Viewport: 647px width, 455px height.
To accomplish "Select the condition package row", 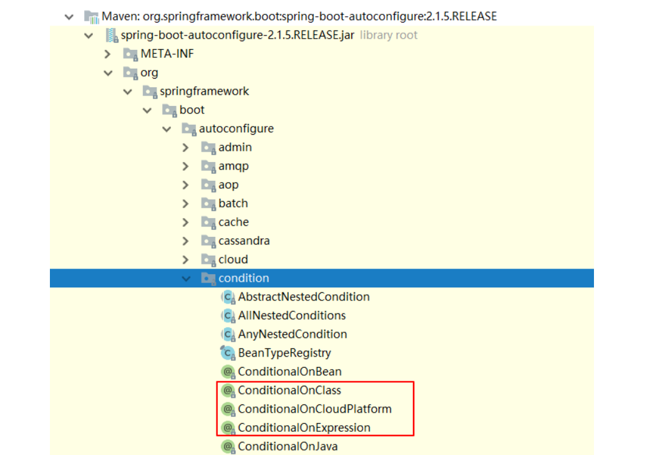I will coord(322,278).
